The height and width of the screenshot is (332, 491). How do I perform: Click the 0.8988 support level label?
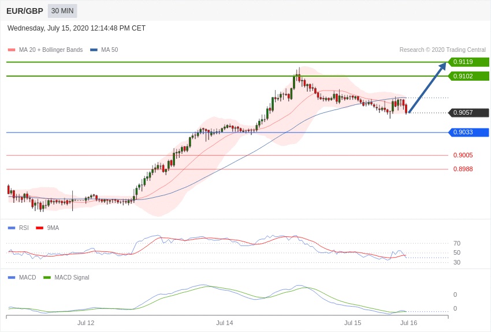(x=463, y=169)
